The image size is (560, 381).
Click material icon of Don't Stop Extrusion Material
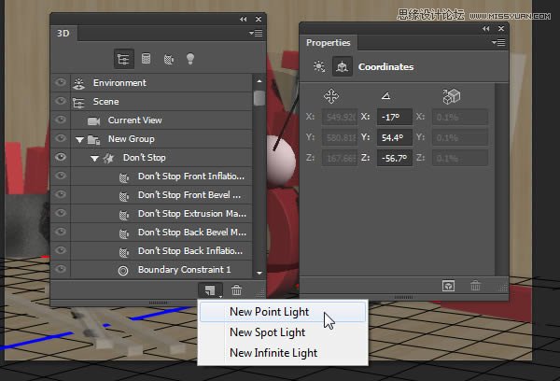123,214
